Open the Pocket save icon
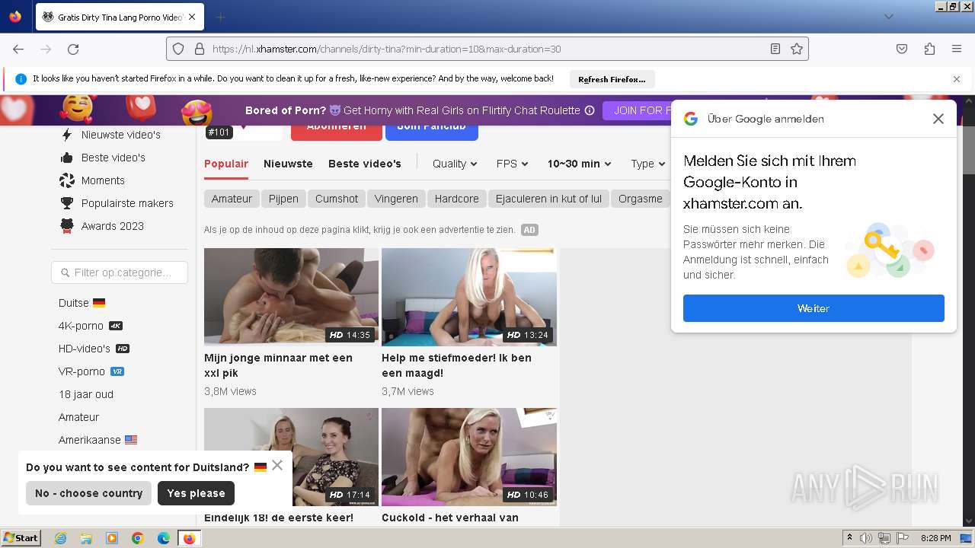975x548 pixels. click(x=902, y=49)
